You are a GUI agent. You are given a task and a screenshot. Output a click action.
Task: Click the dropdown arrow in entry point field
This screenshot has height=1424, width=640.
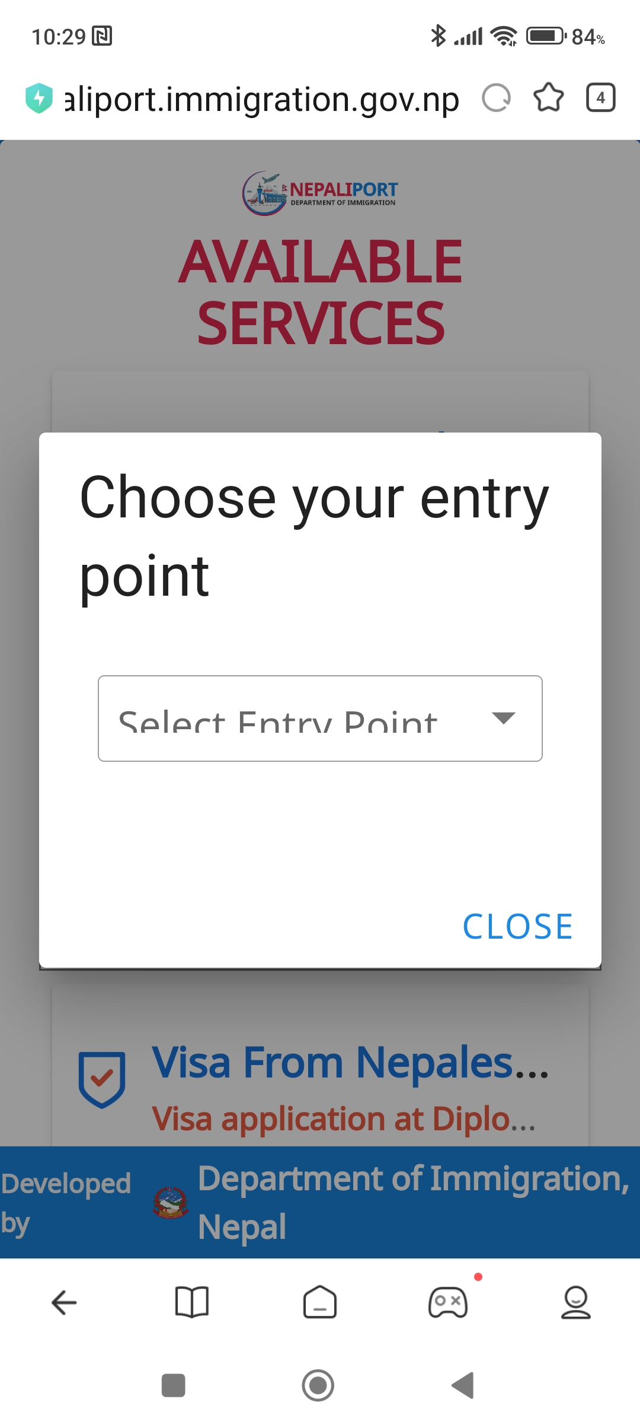tap(504, 719)
